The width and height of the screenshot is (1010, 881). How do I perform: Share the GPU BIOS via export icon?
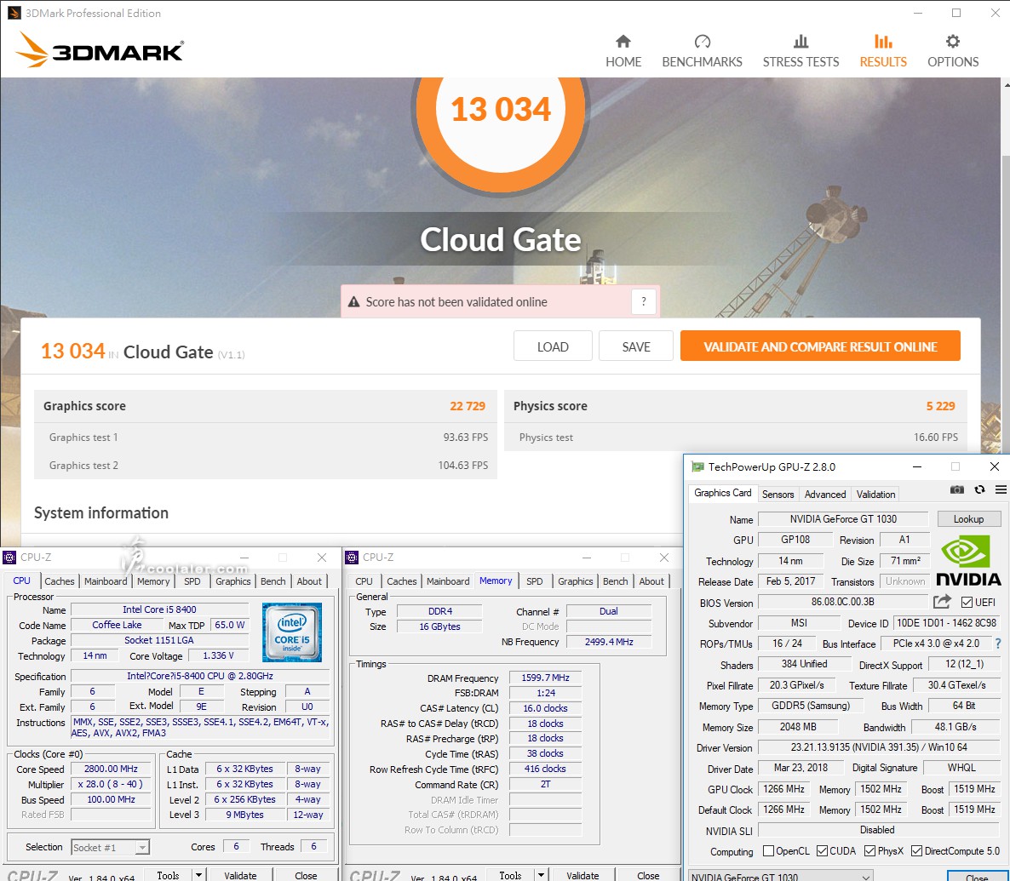click(x=943, y=602)
